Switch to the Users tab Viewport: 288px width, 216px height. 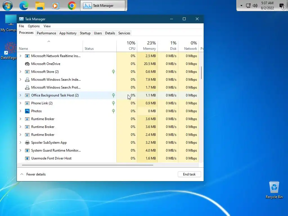(98, 33)
